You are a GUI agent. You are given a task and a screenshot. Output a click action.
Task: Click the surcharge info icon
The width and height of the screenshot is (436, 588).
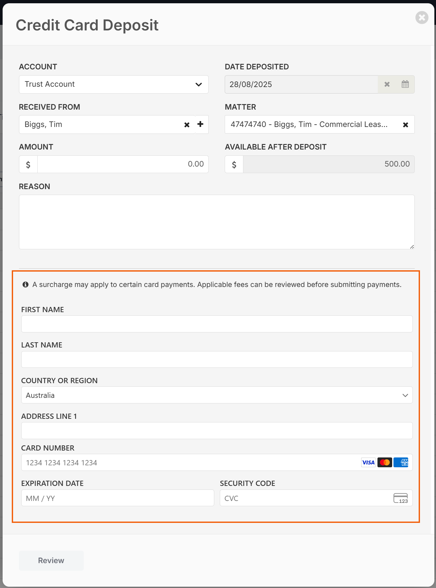[x=26, y=285]
